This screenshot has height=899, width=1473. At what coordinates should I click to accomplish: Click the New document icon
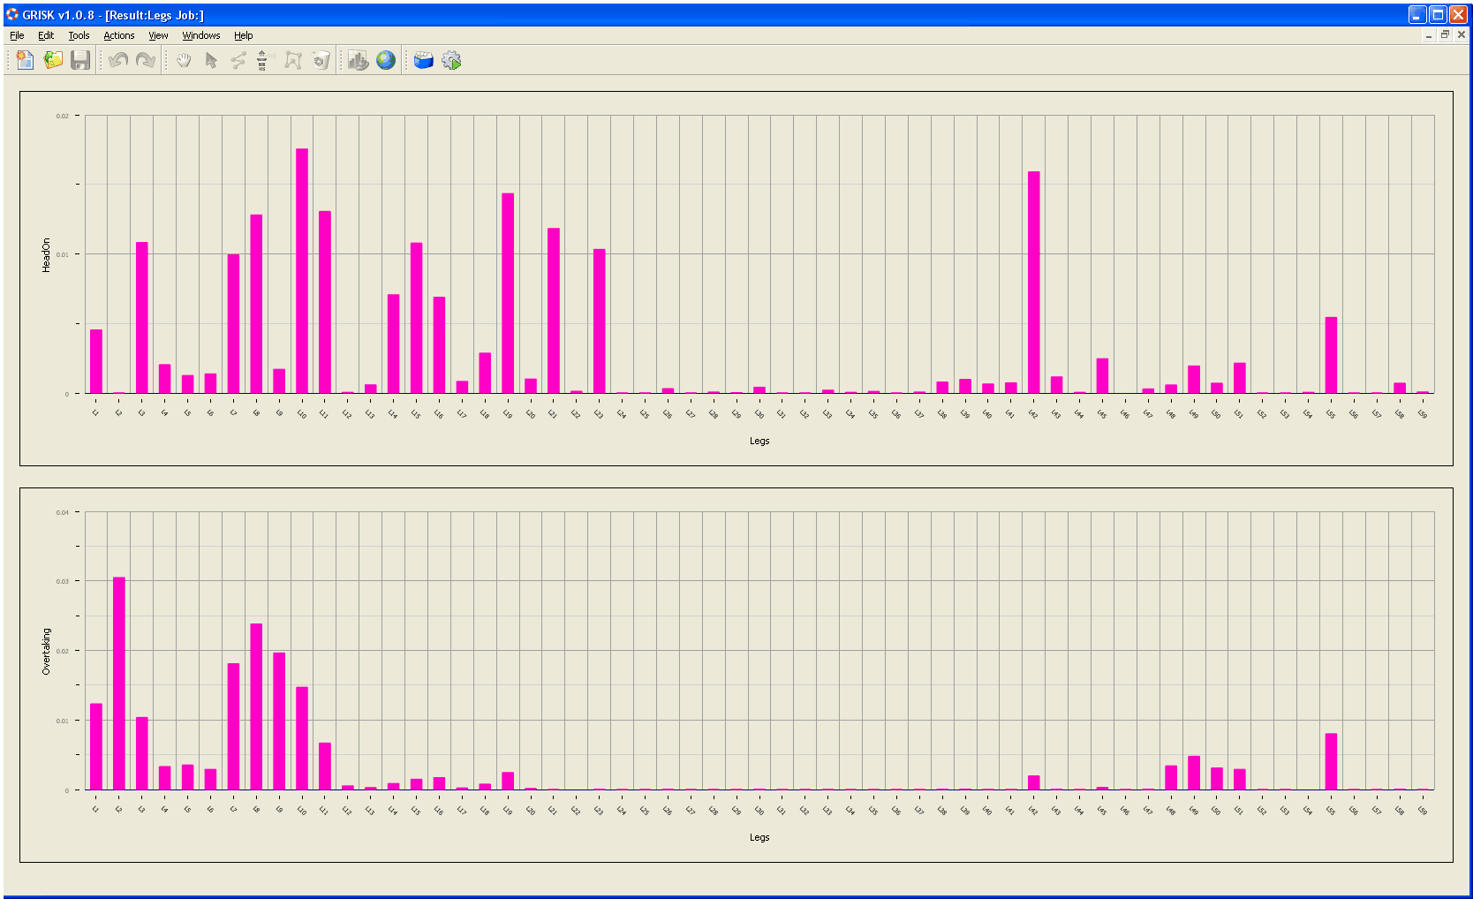tap(25, 60)
